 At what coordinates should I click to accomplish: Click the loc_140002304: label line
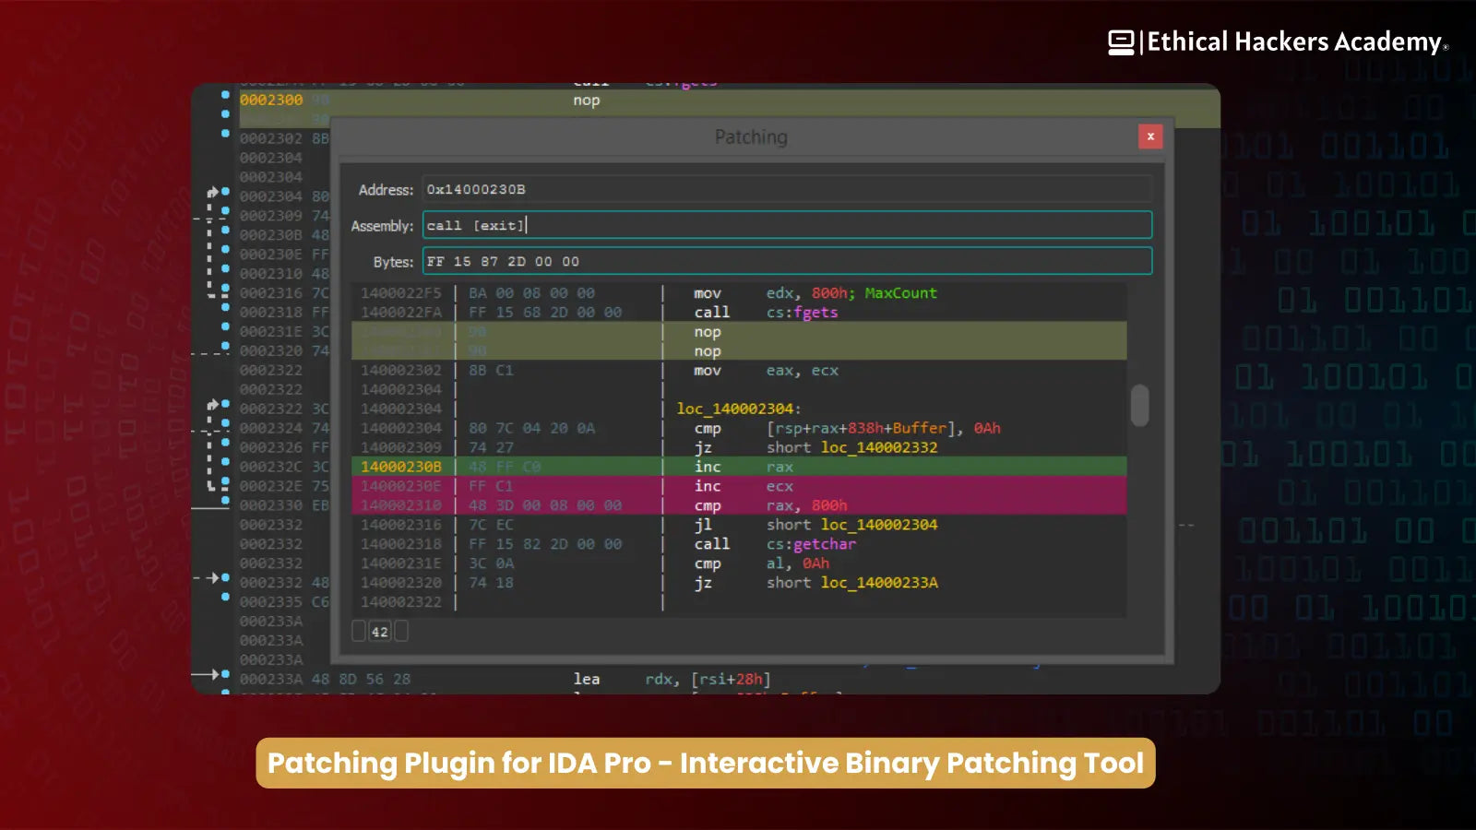(739, 409)
